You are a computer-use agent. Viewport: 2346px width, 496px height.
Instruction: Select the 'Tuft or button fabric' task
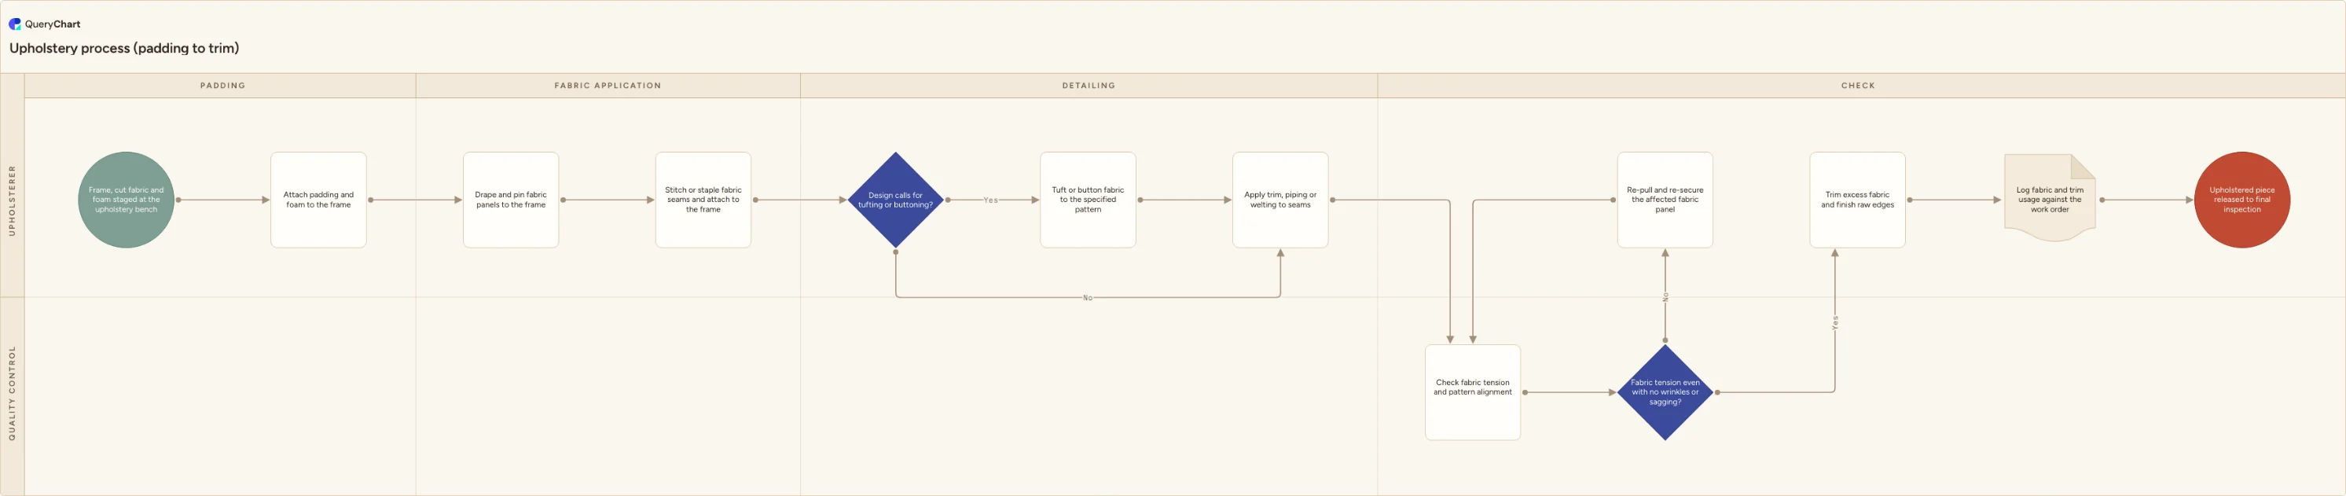pos(1089,200)
